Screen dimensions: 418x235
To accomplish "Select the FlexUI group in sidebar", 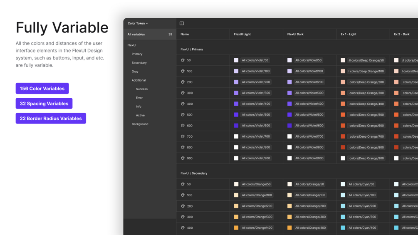I will click(132, 45).
